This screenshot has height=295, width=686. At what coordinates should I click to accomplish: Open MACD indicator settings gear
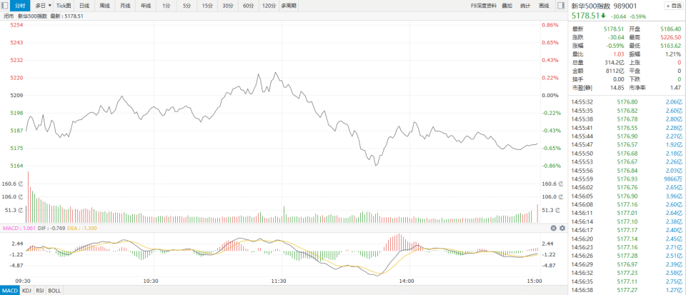[x=562, y=228]
